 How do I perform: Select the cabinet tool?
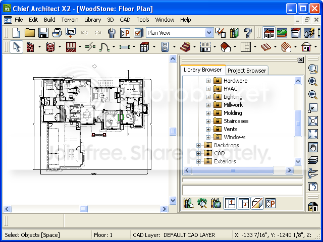(x=144, y=47)
